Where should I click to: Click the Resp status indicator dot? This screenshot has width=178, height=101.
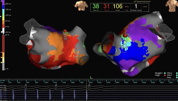pyautogui.click(x=177, y=77)
